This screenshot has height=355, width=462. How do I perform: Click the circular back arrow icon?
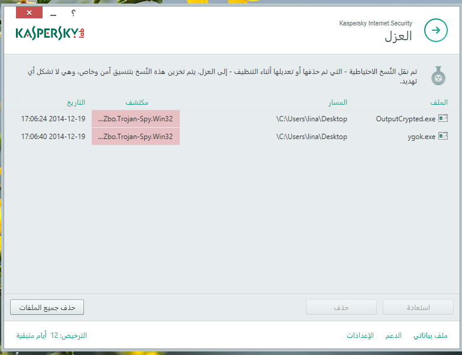436,30
